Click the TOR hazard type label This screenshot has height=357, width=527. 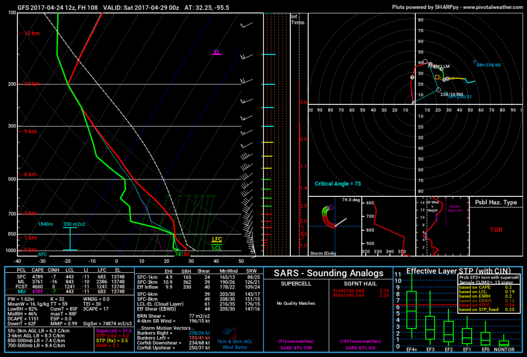coord(496,230)
